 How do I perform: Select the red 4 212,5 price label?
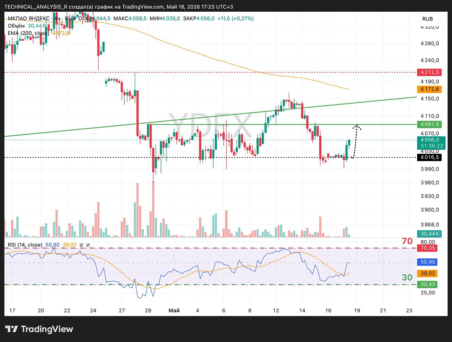point(429,72)
